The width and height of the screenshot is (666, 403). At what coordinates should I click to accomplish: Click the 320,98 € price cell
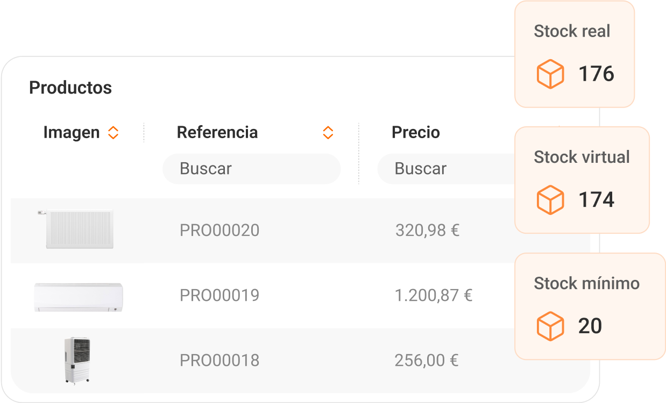click(x=427, y=231)
